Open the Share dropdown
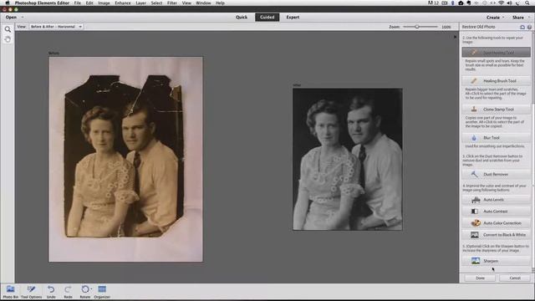This screenshot has height=301, width=535. coord(520,18)
